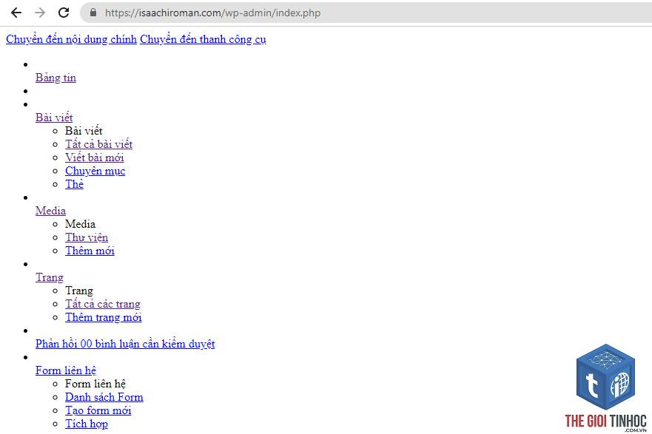
Task: Select 'Viết bài mới' link
Action: coord(95,157)
